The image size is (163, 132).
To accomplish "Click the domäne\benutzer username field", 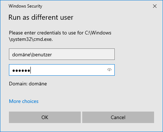I will tap(62, 54).
